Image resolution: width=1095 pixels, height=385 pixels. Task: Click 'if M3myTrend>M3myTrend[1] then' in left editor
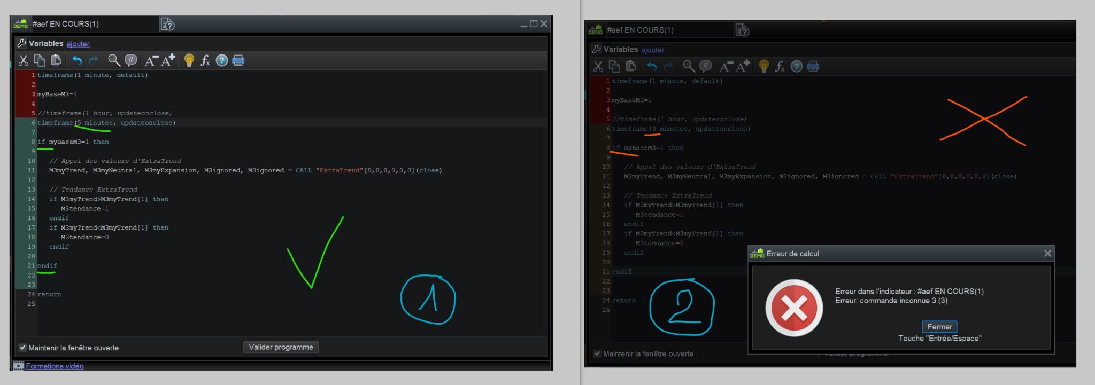109,199
